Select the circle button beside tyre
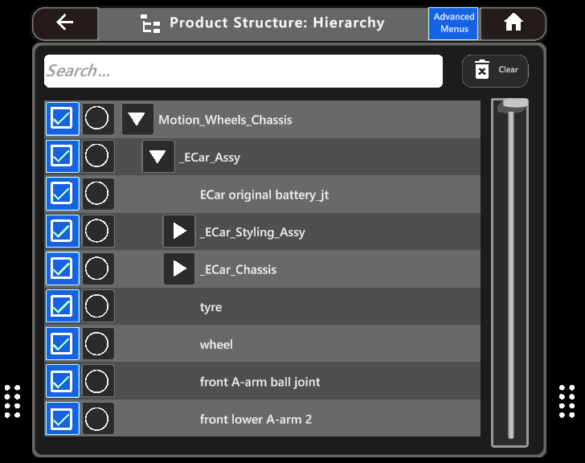585x463 pixels. tap(97, 306)
